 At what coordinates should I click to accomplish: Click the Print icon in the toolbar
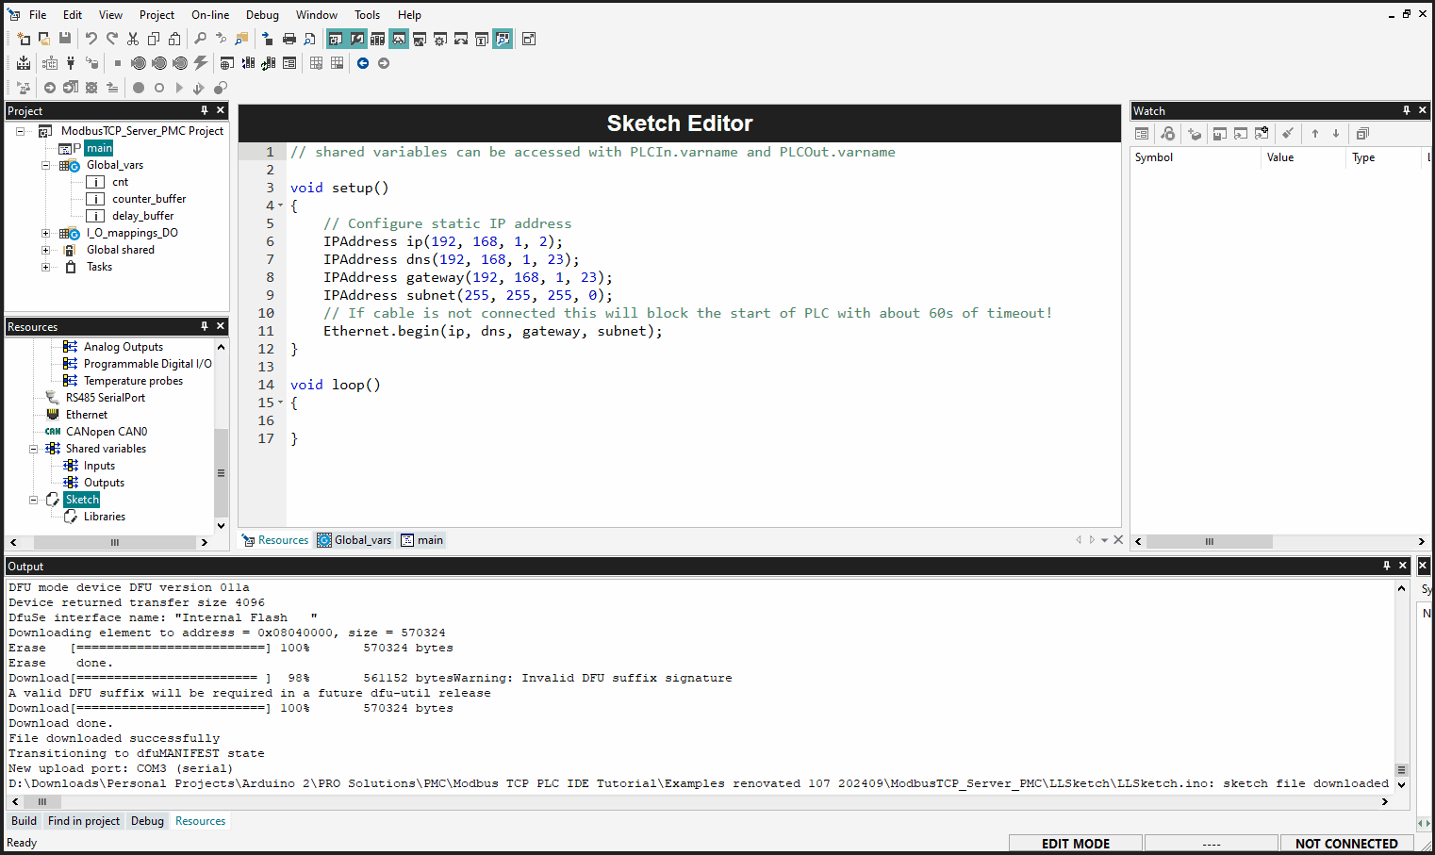(289, 39)
